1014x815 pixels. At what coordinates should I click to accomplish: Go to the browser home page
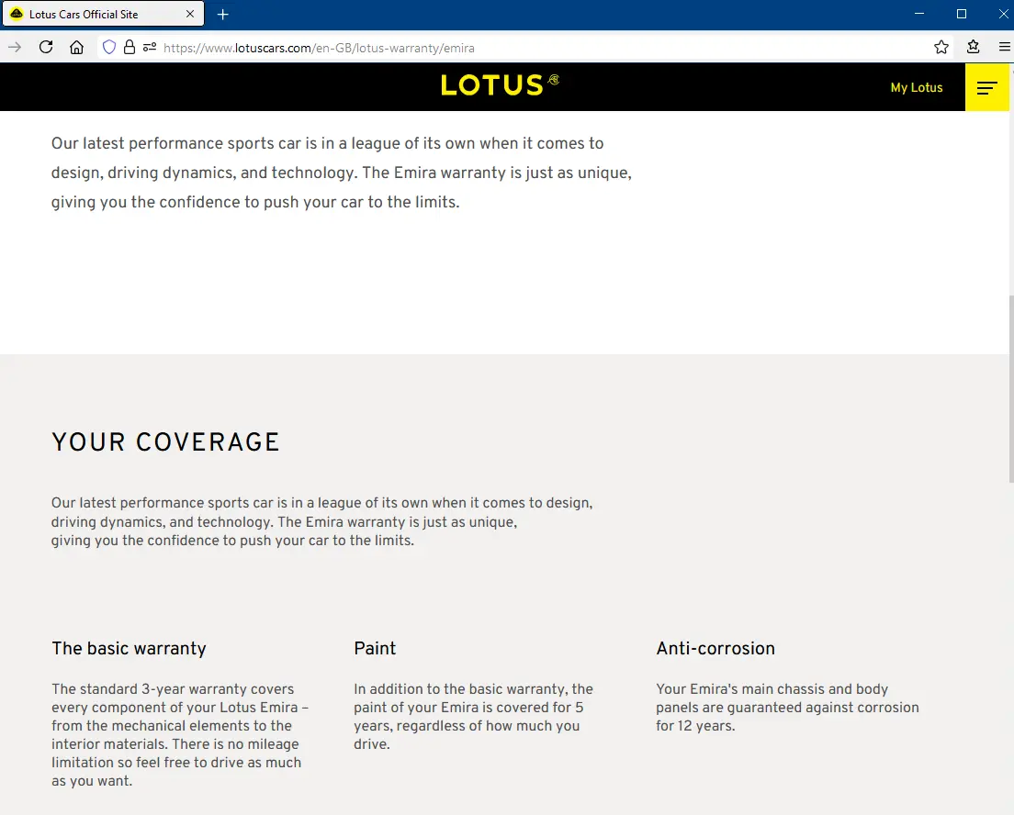click(x=76, y=48)
